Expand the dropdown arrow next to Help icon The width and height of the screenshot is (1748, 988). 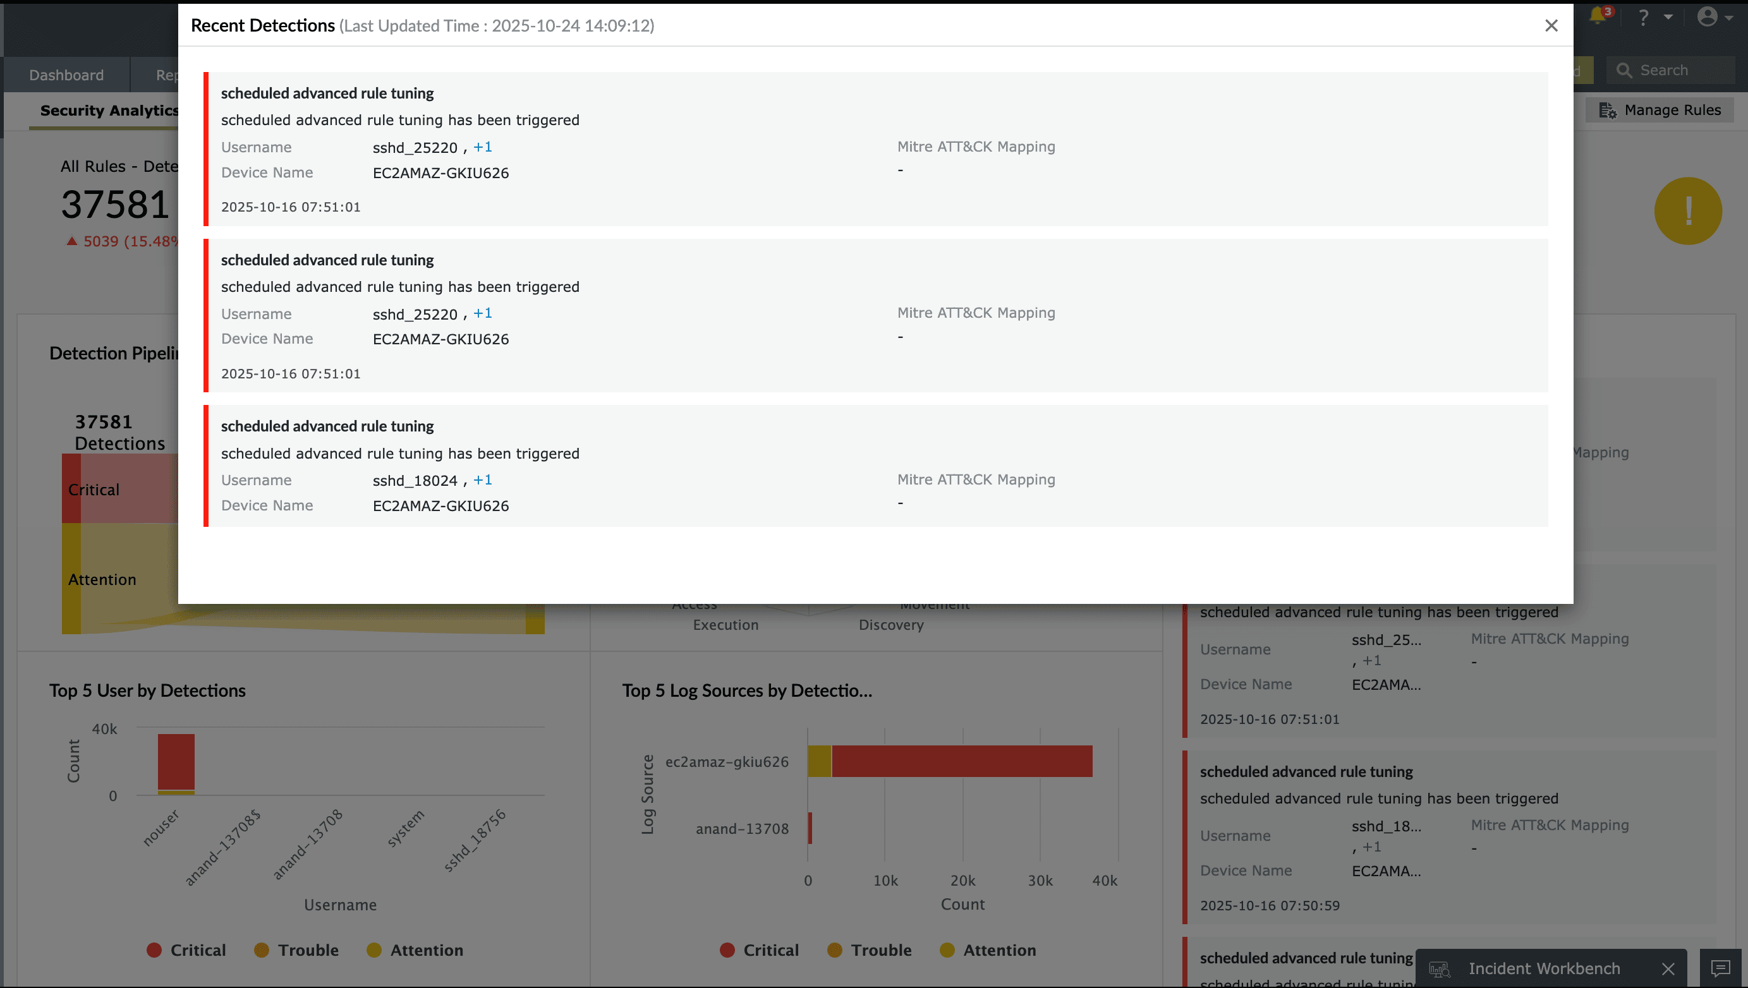coord(1669,18)
